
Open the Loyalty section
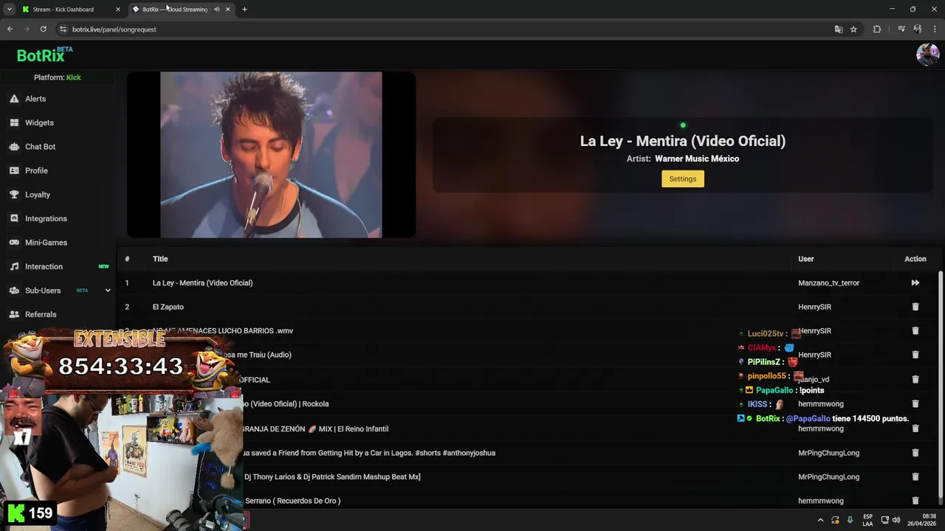tap(38, 195)
